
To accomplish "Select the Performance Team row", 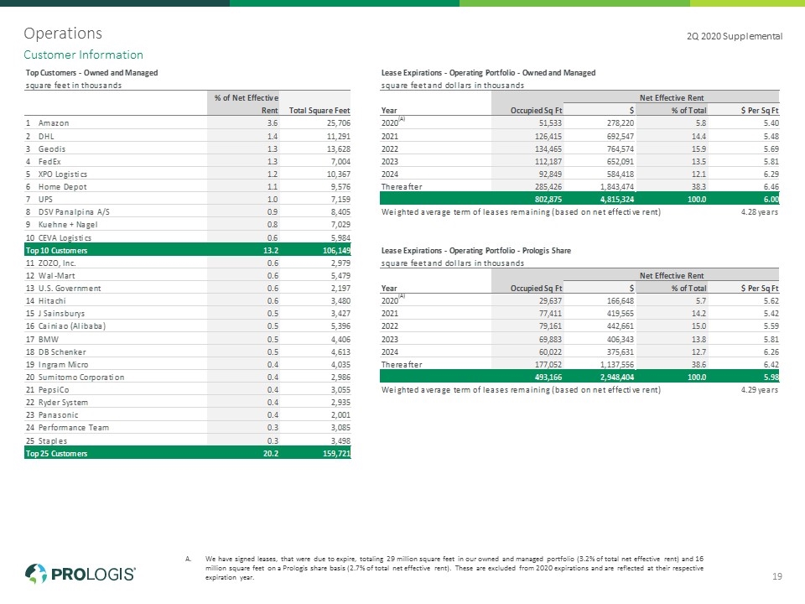I will tap(187, 428).
